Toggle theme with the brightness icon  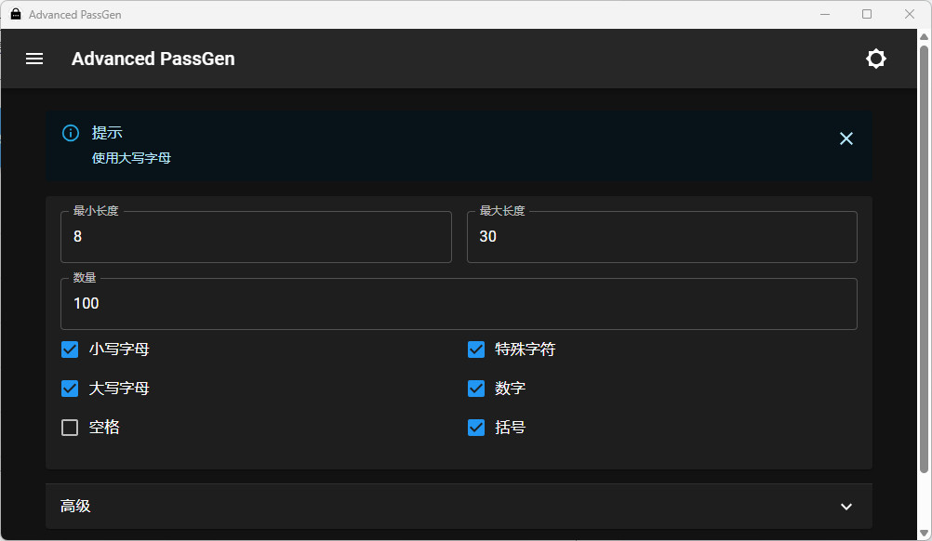(x=875, y=59)
